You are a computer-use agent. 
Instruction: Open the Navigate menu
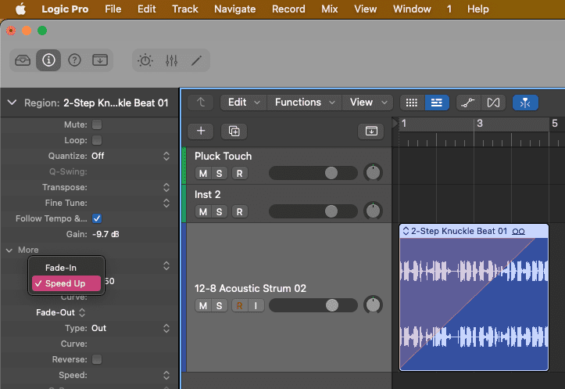click(235, 9)
